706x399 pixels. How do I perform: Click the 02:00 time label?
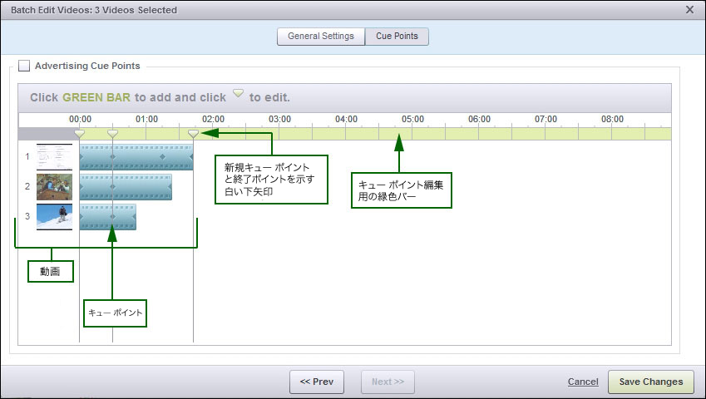pyautogui.click(x=213, y=119)
